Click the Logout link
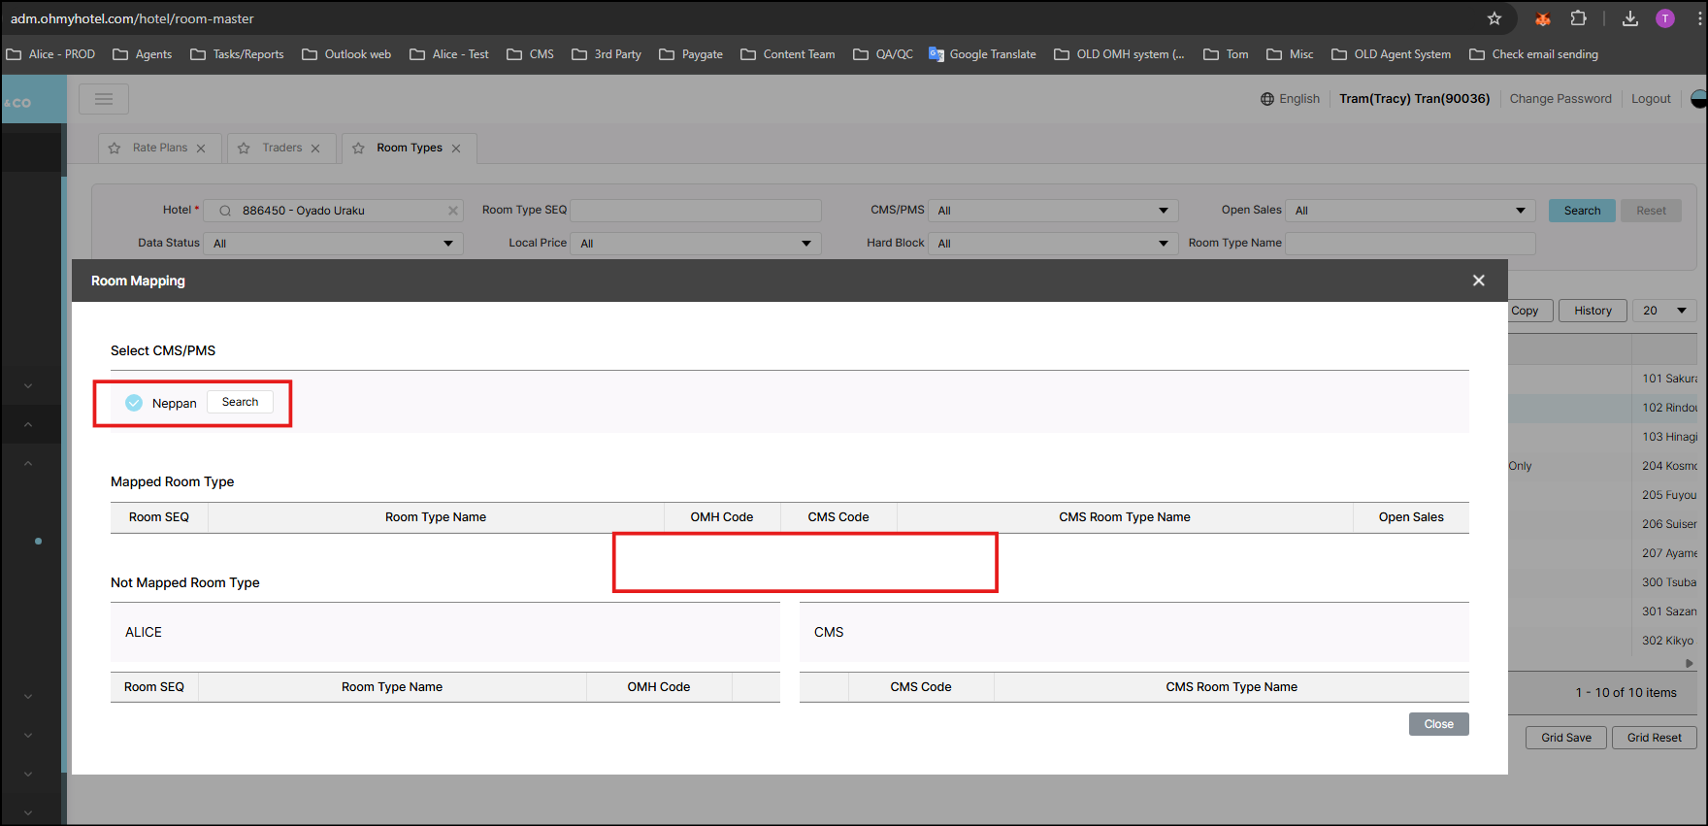Viewport: 1708px width, 826px height. [1651, 99]
